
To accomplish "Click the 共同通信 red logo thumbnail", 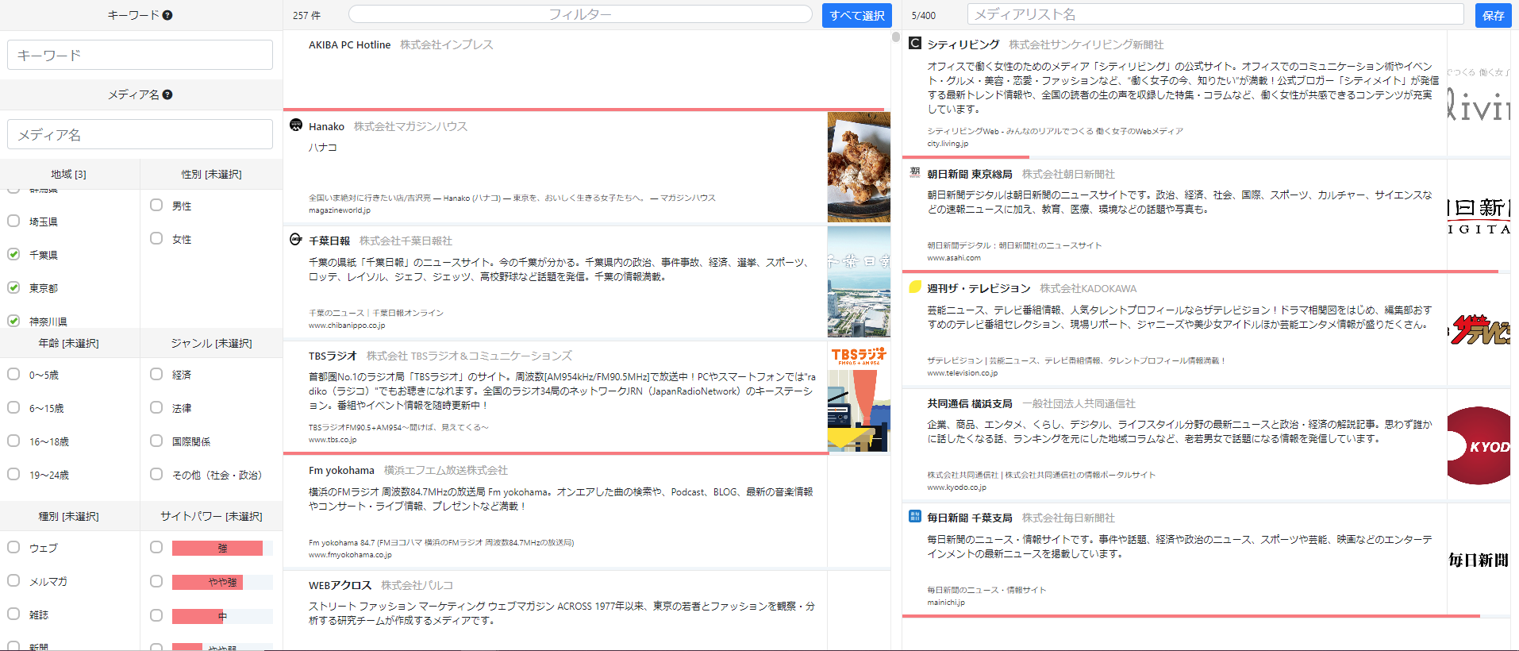I will (x=1479, y=445).
